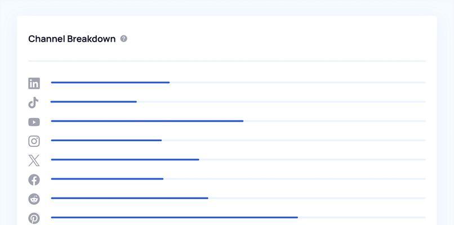Click the end of the YouTube bar track
454x225 pixels.
tap(425, 121)
